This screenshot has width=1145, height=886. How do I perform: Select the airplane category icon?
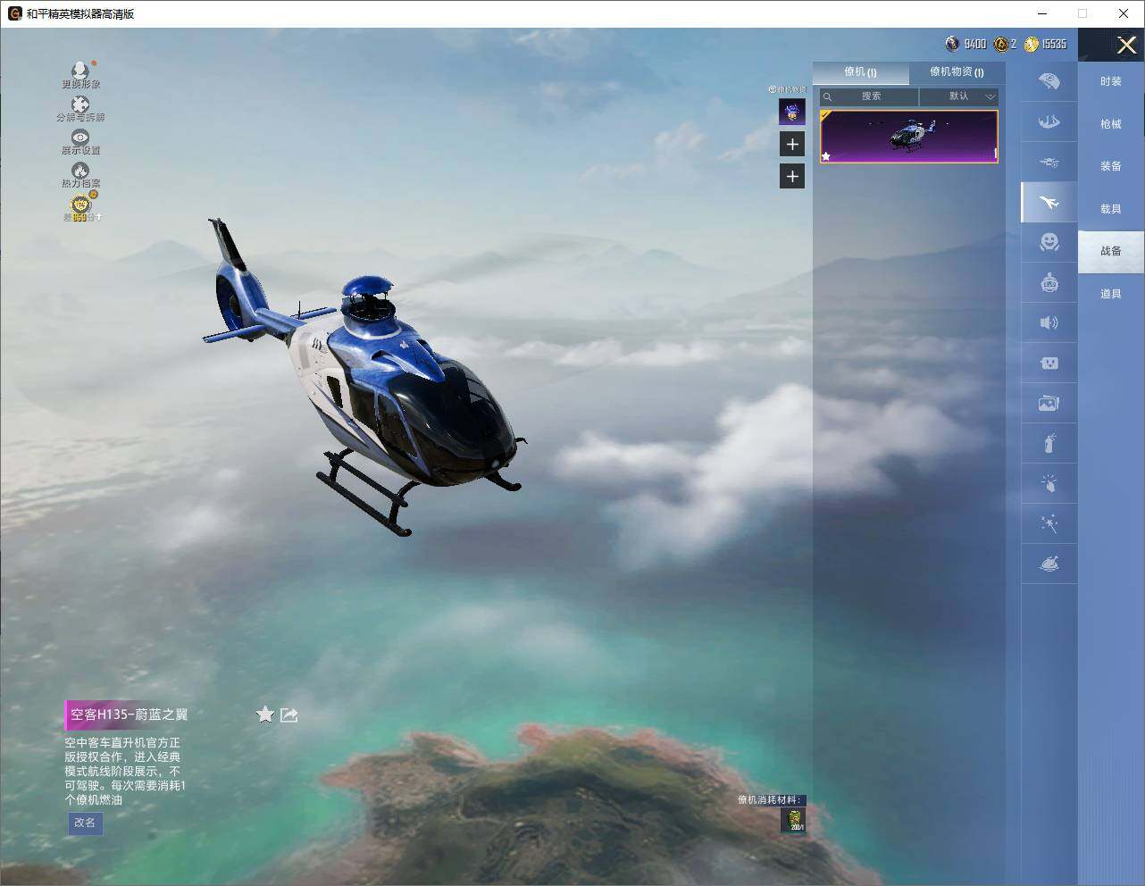(1049, 203)
